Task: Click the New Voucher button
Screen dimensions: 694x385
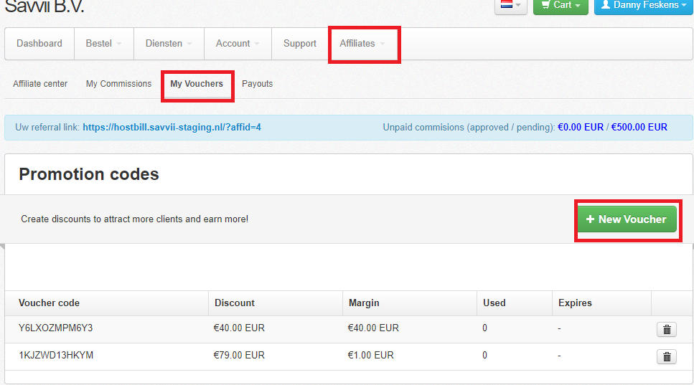Action: pyautogui.click(x=627, y=219)
